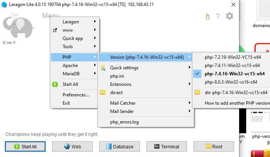The width and height of the screenshot is (270, 157).
Task: Click the question mark help icon
Action: tap(218, 16)
